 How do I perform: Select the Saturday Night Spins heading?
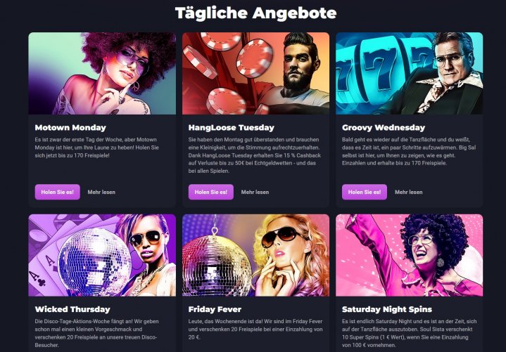387,309
